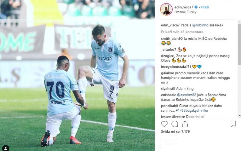Viewport: 241px width, 151px height.
Task: Click the verified badge next to username
Action: 196,7
